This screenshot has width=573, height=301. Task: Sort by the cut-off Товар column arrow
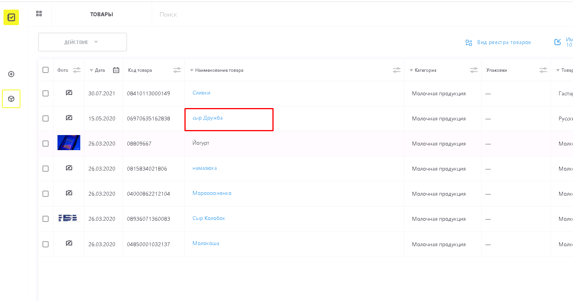click(558, 70)
